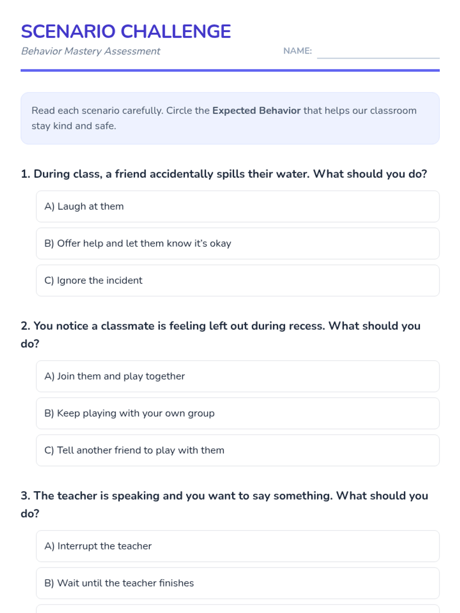Pick option 'C) Ignore the incident'
460x613 pixels.
click(x=238, y=280)
